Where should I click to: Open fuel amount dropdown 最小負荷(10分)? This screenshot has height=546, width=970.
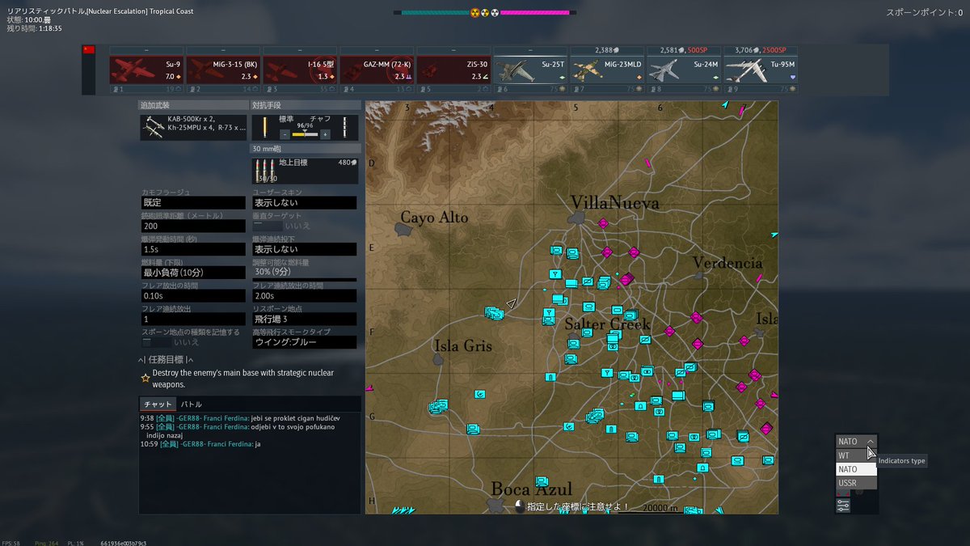click(193, 273)
